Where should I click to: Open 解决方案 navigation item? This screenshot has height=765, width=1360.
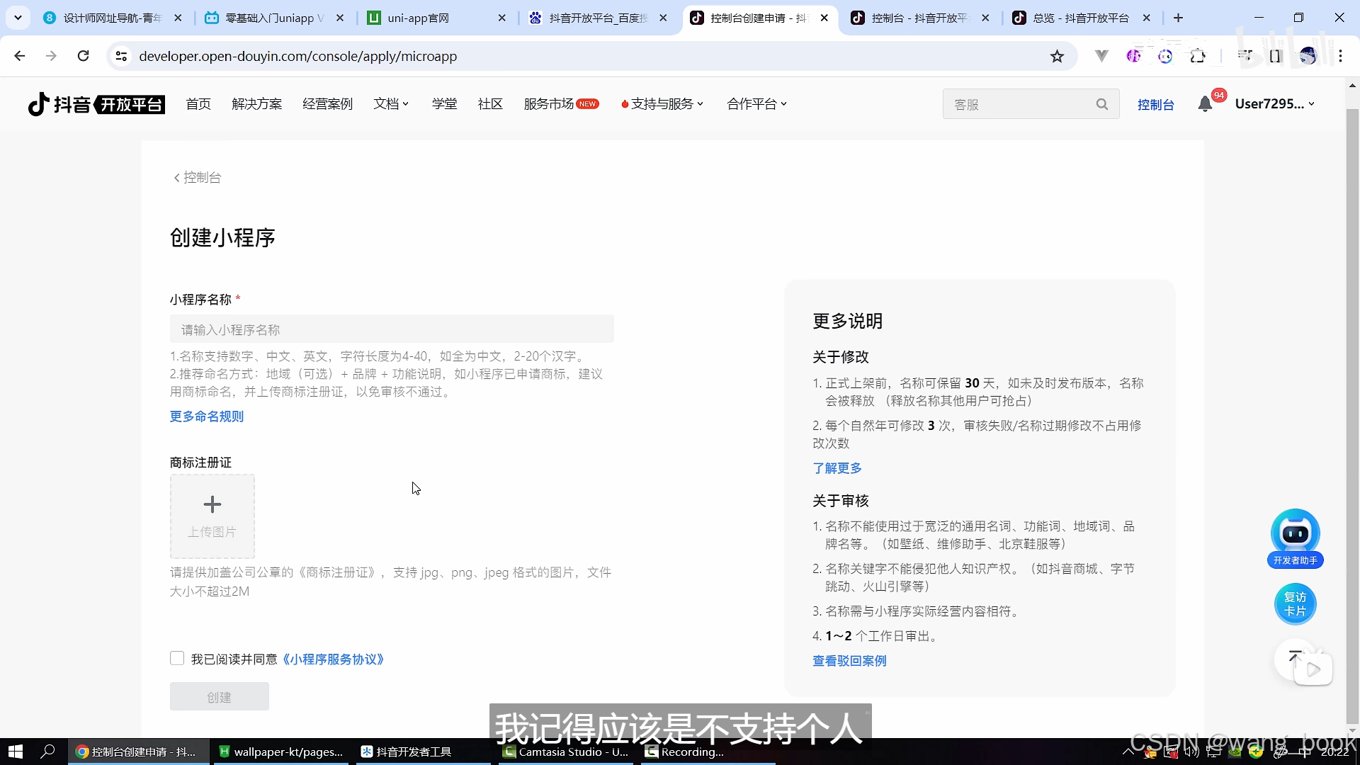[256, 104]
